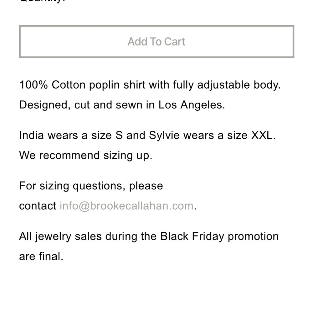Click the "Designed, cut and sewn" sentence
The image size is (313, 313).
(122, 105)
